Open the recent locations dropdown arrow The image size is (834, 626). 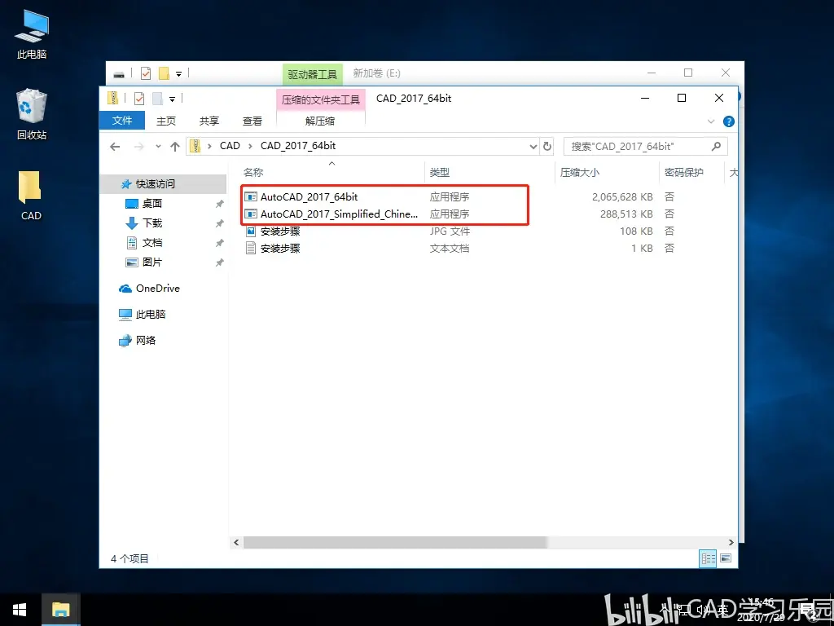click(158, 147)
